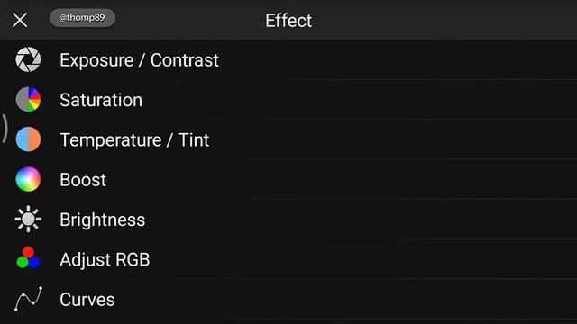The width and height of the screenshot is (577, 324).
Task: Open the Brightness adjustment entry
Action: [102, 220]
